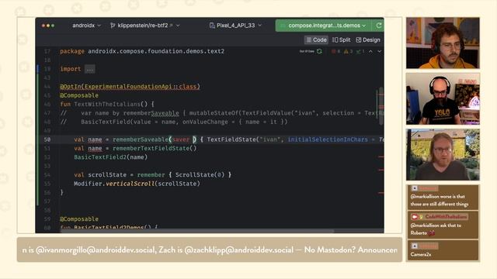The width and height of the screenshot is (497, 279).
Task: Click @zachklipp@androiddev.social in ticker
Action: (x=238, y=250)
